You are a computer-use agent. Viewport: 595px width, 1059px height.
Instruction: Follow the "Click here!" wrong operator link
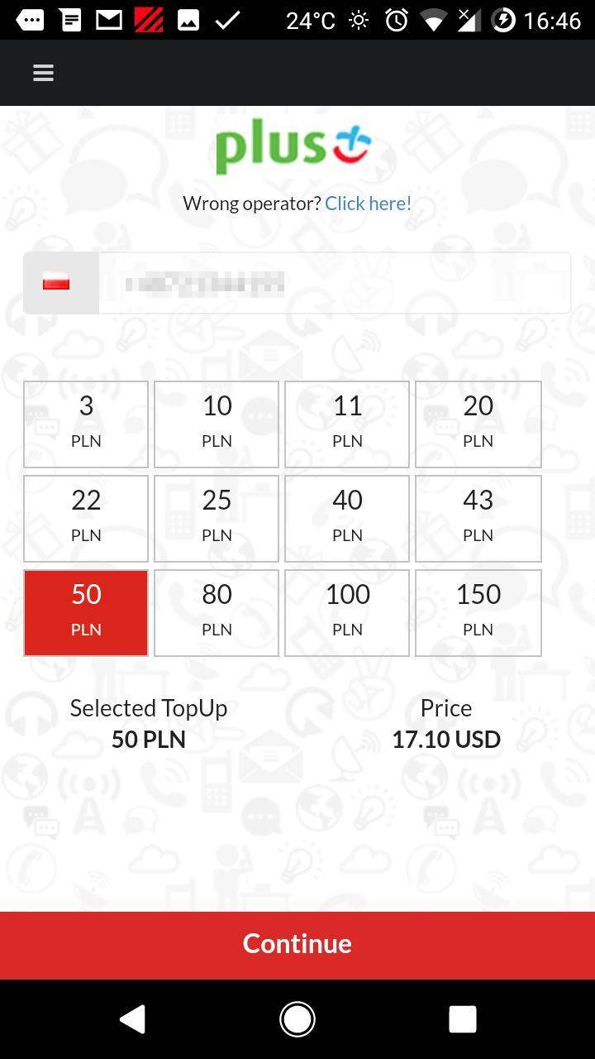coord(368,204)
